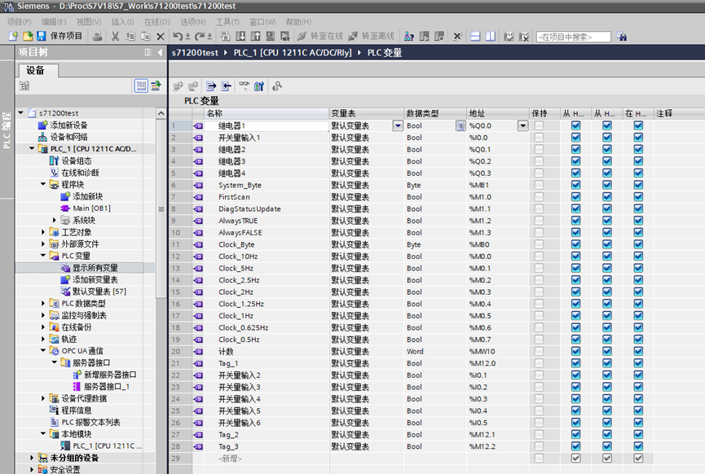
Task: Click the PLC_1 breadcrumb link
Action: [x=293, y=53]
